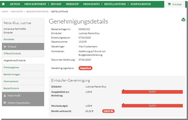Click the Gesamtsumme value 10,33 €

(x=82, y=42)
